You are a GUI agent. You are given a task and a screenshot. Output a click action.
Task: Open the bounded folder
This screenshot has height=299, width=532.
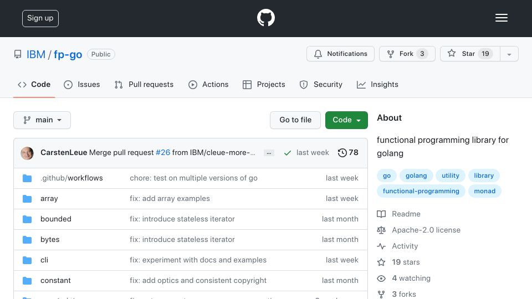(56, 219)
